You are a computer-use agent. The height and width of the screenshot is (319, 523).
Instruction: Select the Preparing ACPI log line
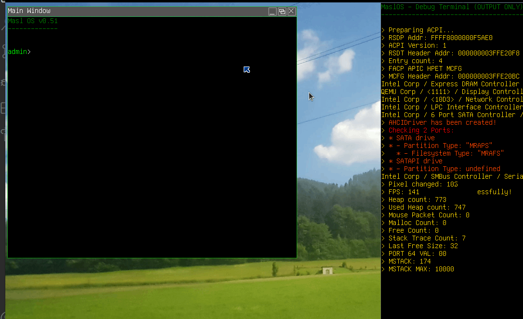pos(419,30)
